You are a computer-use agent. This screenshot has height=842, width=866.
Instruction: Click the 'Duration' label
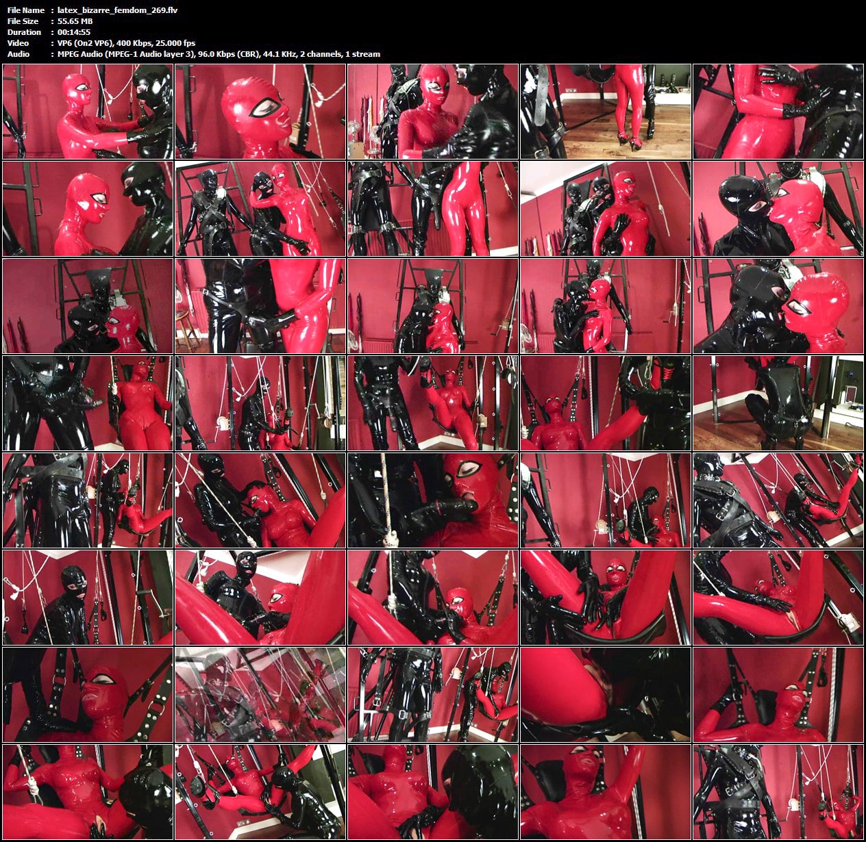tap(24, 32)
